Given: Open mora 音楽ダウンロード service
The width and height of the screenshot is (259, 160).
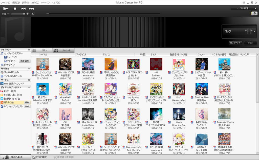Looking at the screenshot, I should 12,84.
